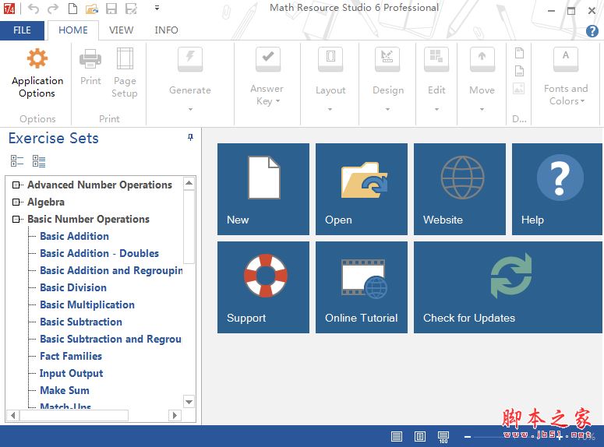This screenshot has height=447, width=604.
Task: Click the blue help question mark icon
Action: coord(592,31)
